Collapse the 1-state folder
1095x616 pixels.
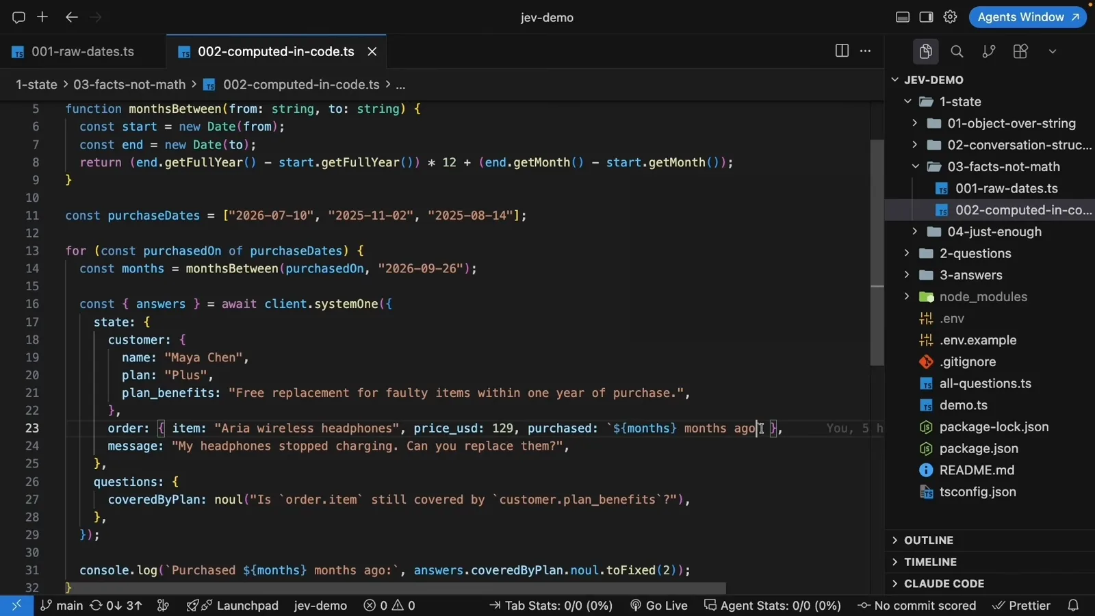(990, 101)
